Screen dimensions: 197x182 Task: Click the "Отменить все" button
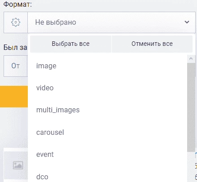coord(152,44)
